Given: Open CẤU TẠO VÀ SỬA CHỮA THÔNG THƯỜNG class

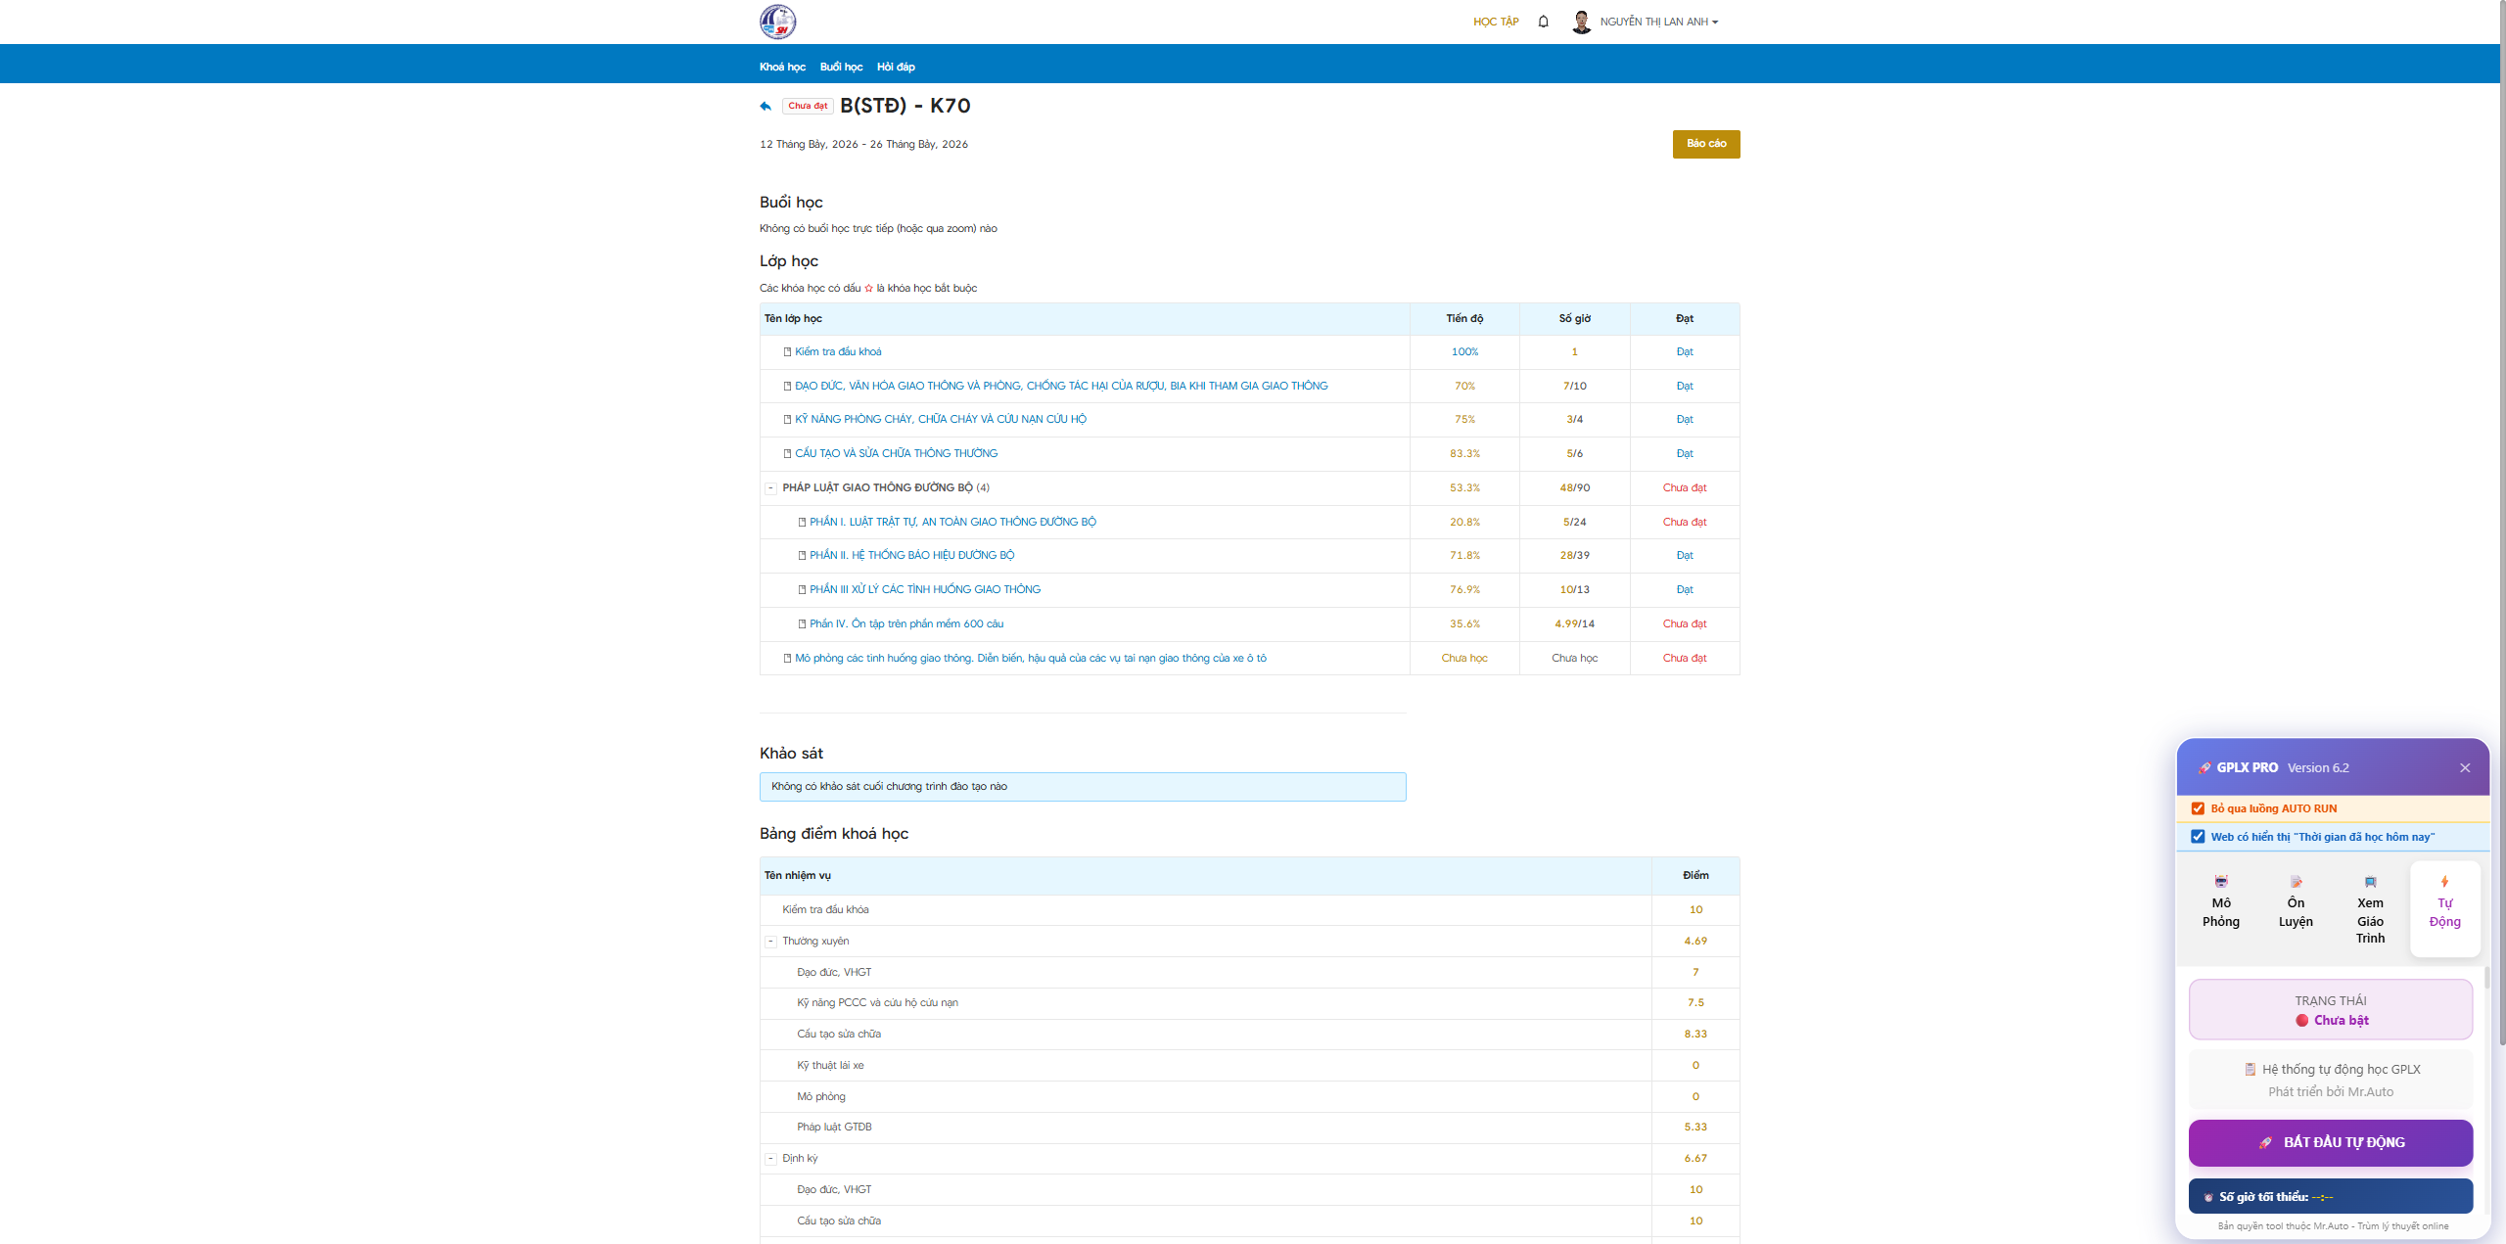Looking at the screenshot, I should [x=896, y=453].
